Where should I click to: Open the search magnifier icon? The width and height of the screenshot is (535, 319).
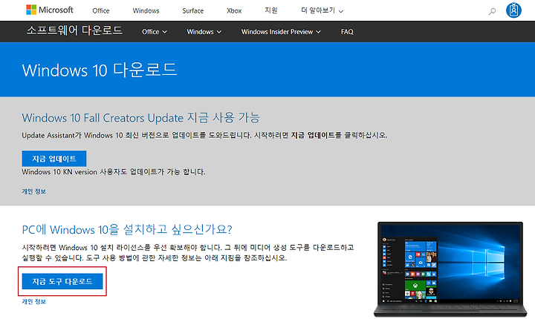click(x=492, y=11)
